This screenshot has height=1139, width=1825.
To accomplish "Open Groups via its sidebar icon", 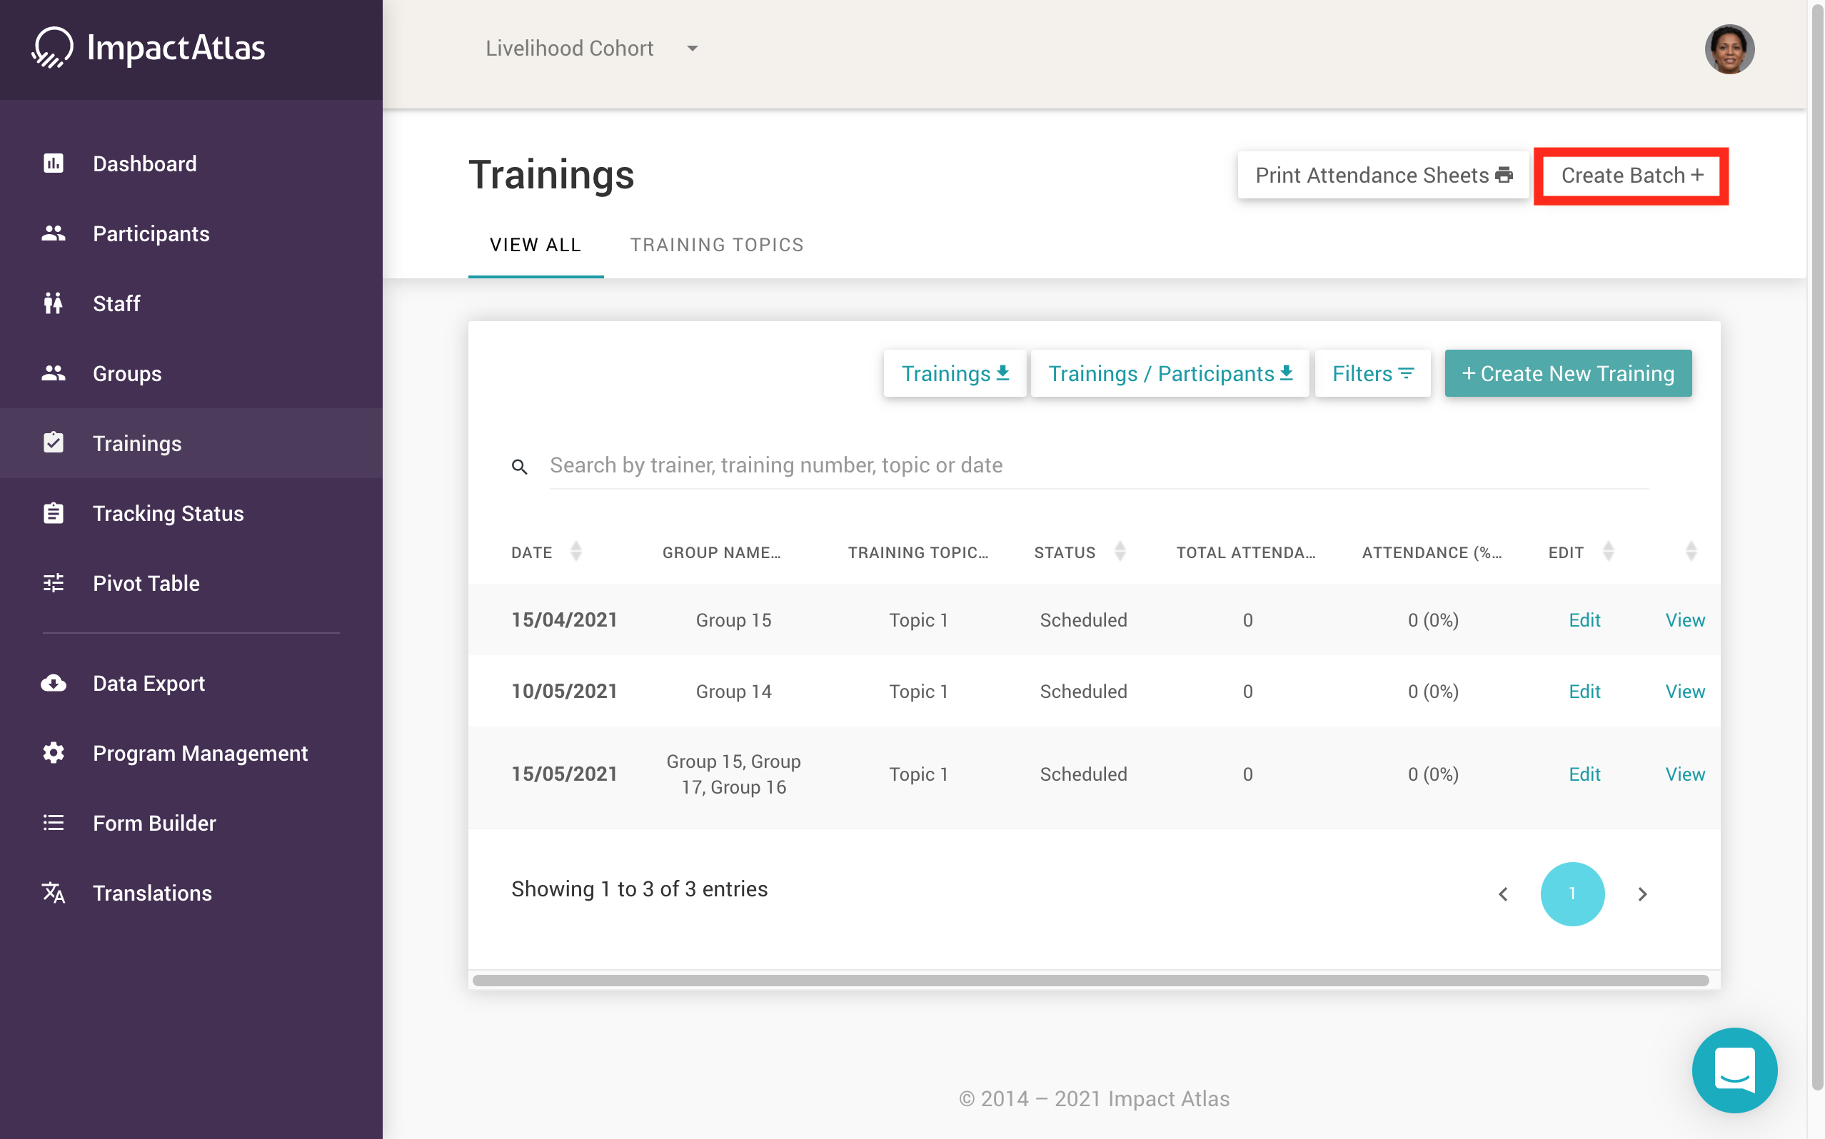I will point(54,372).
